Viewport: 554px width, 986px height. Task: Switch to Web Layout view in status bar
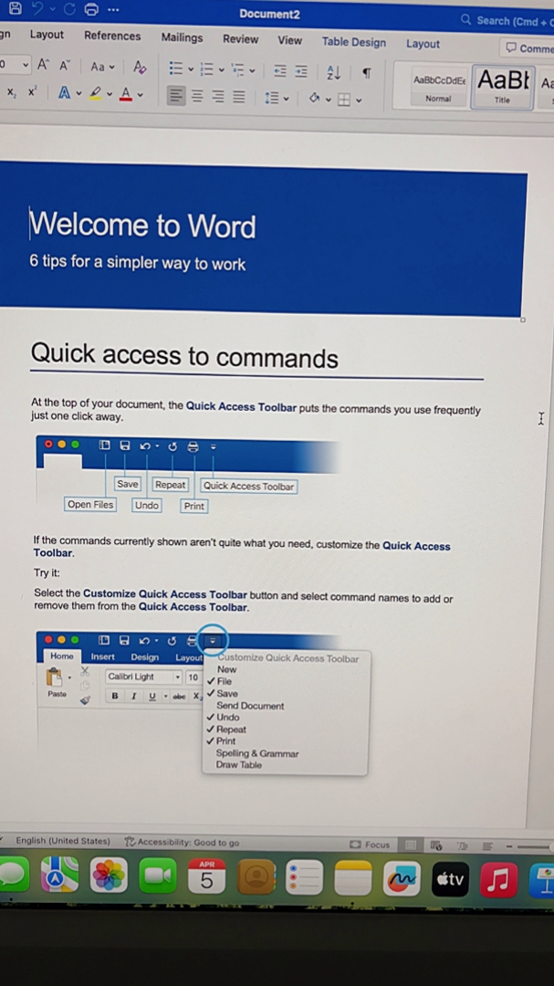tap(436, 845)
